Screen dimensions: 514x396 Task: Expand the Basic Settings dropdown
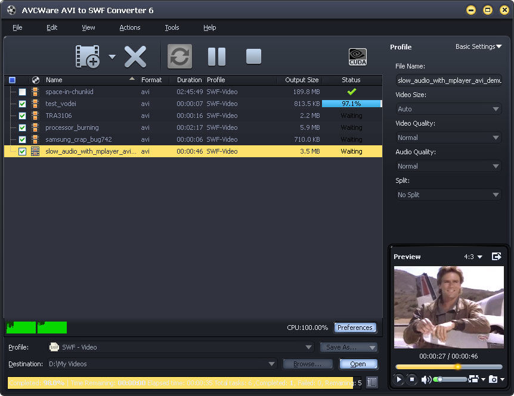(x=479, y=46)
